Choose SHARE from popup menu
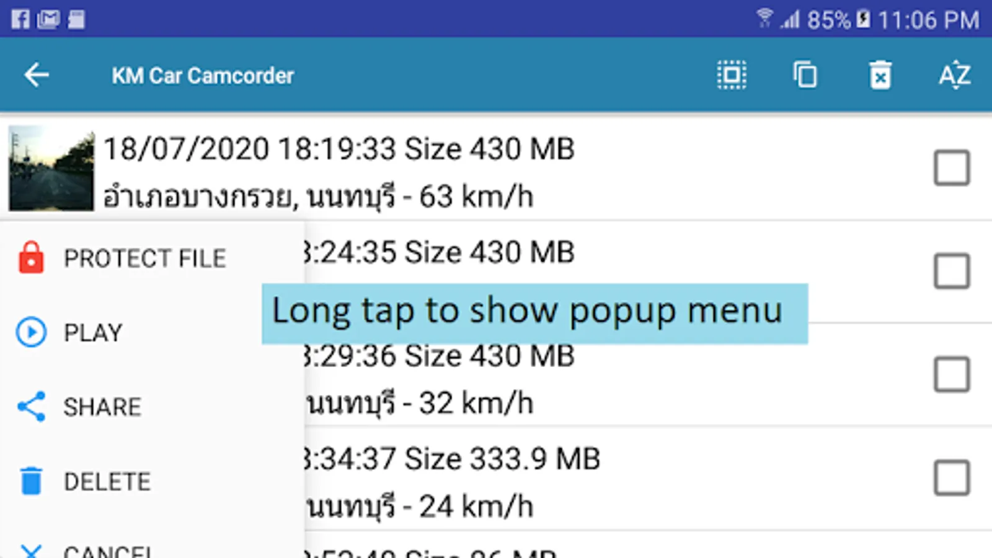 click(152, 407)
